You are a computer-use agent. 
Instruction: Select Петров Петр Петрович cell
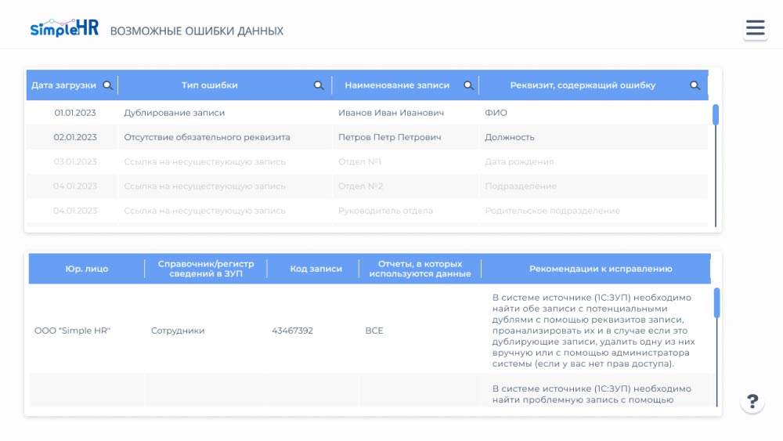click(x=389, y=137)
